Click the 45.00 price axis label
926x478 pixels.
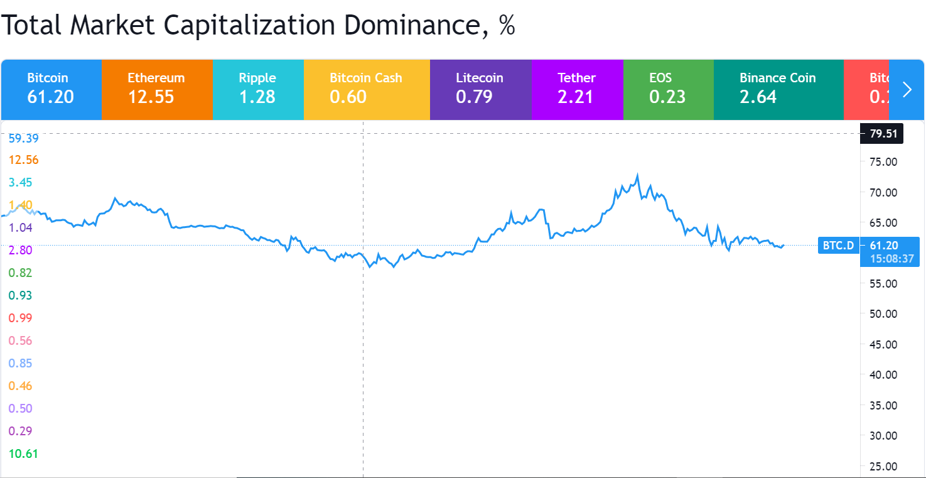883,344
